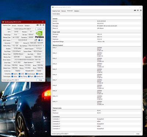The image size is (147, 137).
Task: Select the Board Id row showing GPU Board
Action: coord(97,28)
